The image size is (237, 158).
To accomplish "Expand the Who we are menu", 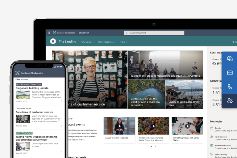I will point(88,42).
